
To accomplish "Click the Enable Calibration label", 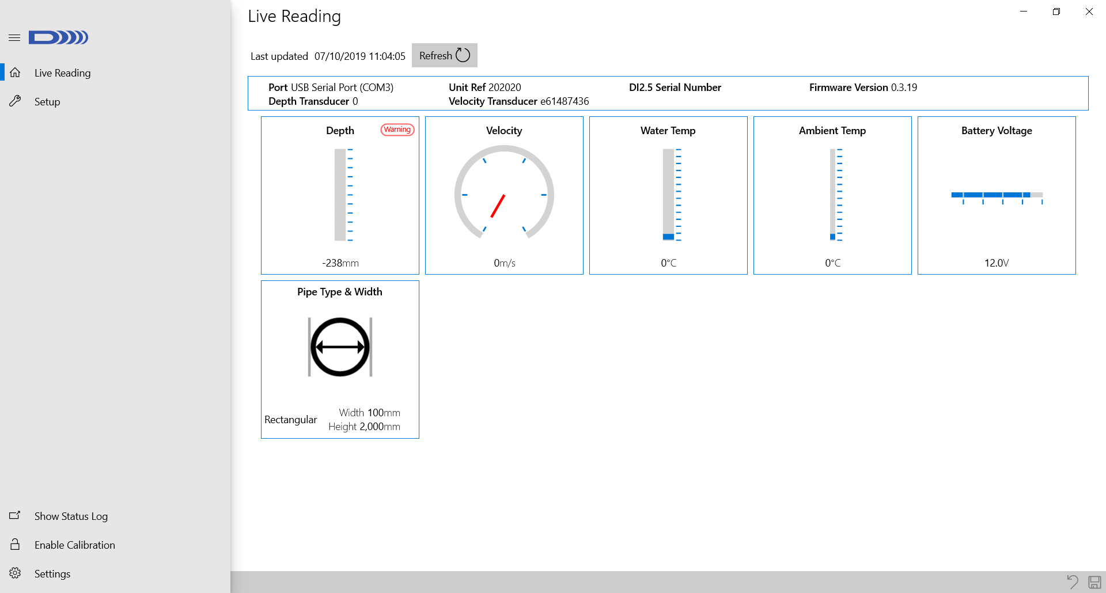I will coord(75,545).
